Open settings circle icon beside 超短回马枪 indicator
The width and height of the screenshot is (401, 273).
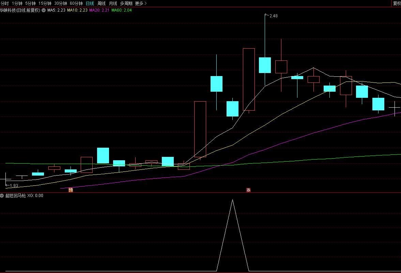click(x=2, y=196)
